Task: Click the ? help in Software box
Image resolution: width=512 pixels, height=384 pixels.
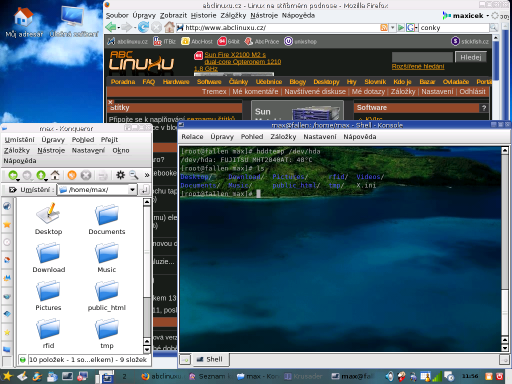Action: click(x=484, y=108)
